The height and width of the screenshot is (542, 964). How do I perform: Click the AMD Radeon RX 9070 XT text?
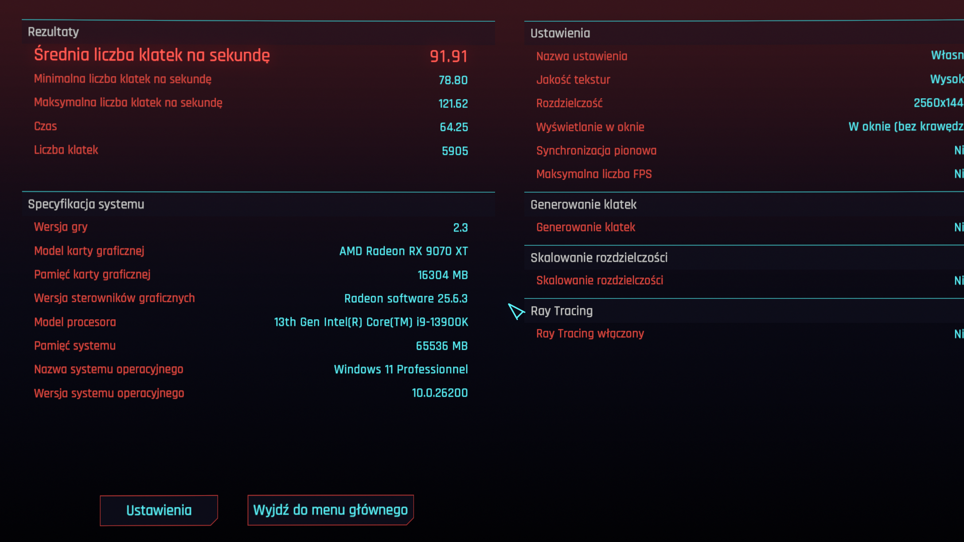click(403, 251)
